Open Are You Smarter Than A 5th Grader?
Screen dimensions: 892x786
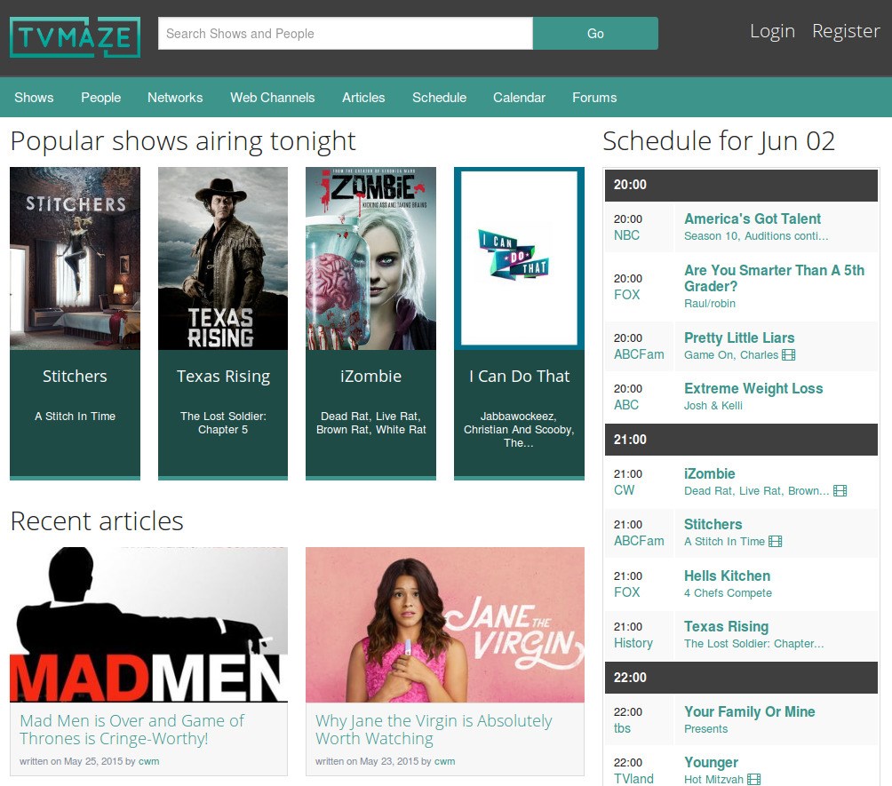pos(774,278)
